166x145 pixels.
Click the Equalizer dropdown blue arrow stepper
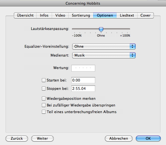point(133,47)
